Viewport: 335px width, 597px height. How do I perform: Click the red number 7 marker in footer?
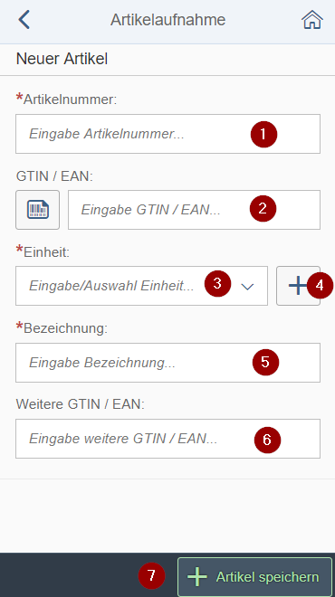(152, 576)
